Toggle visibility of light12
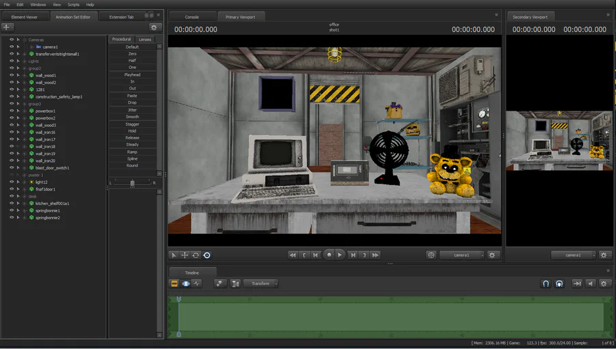The height and width of the screenshot is (349, 616). click(12, 182)
